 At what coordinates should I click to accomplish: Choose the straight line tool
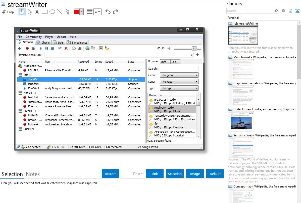point(60,12)
